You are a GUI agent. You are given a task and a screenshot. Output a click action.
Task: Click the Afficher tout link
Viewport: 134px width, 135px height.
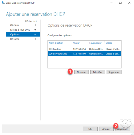pos(31,21)
